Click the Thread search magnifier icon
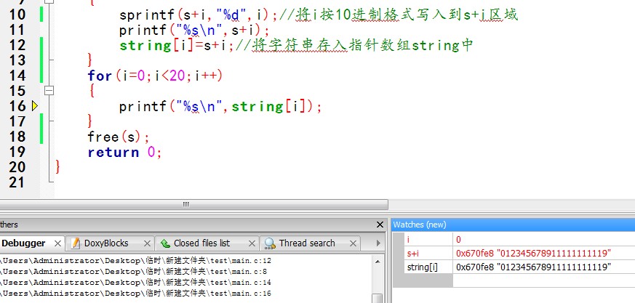 tap(270, 243)
